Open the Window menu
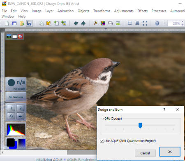The image size is (185, 161). tap(8, 16)
